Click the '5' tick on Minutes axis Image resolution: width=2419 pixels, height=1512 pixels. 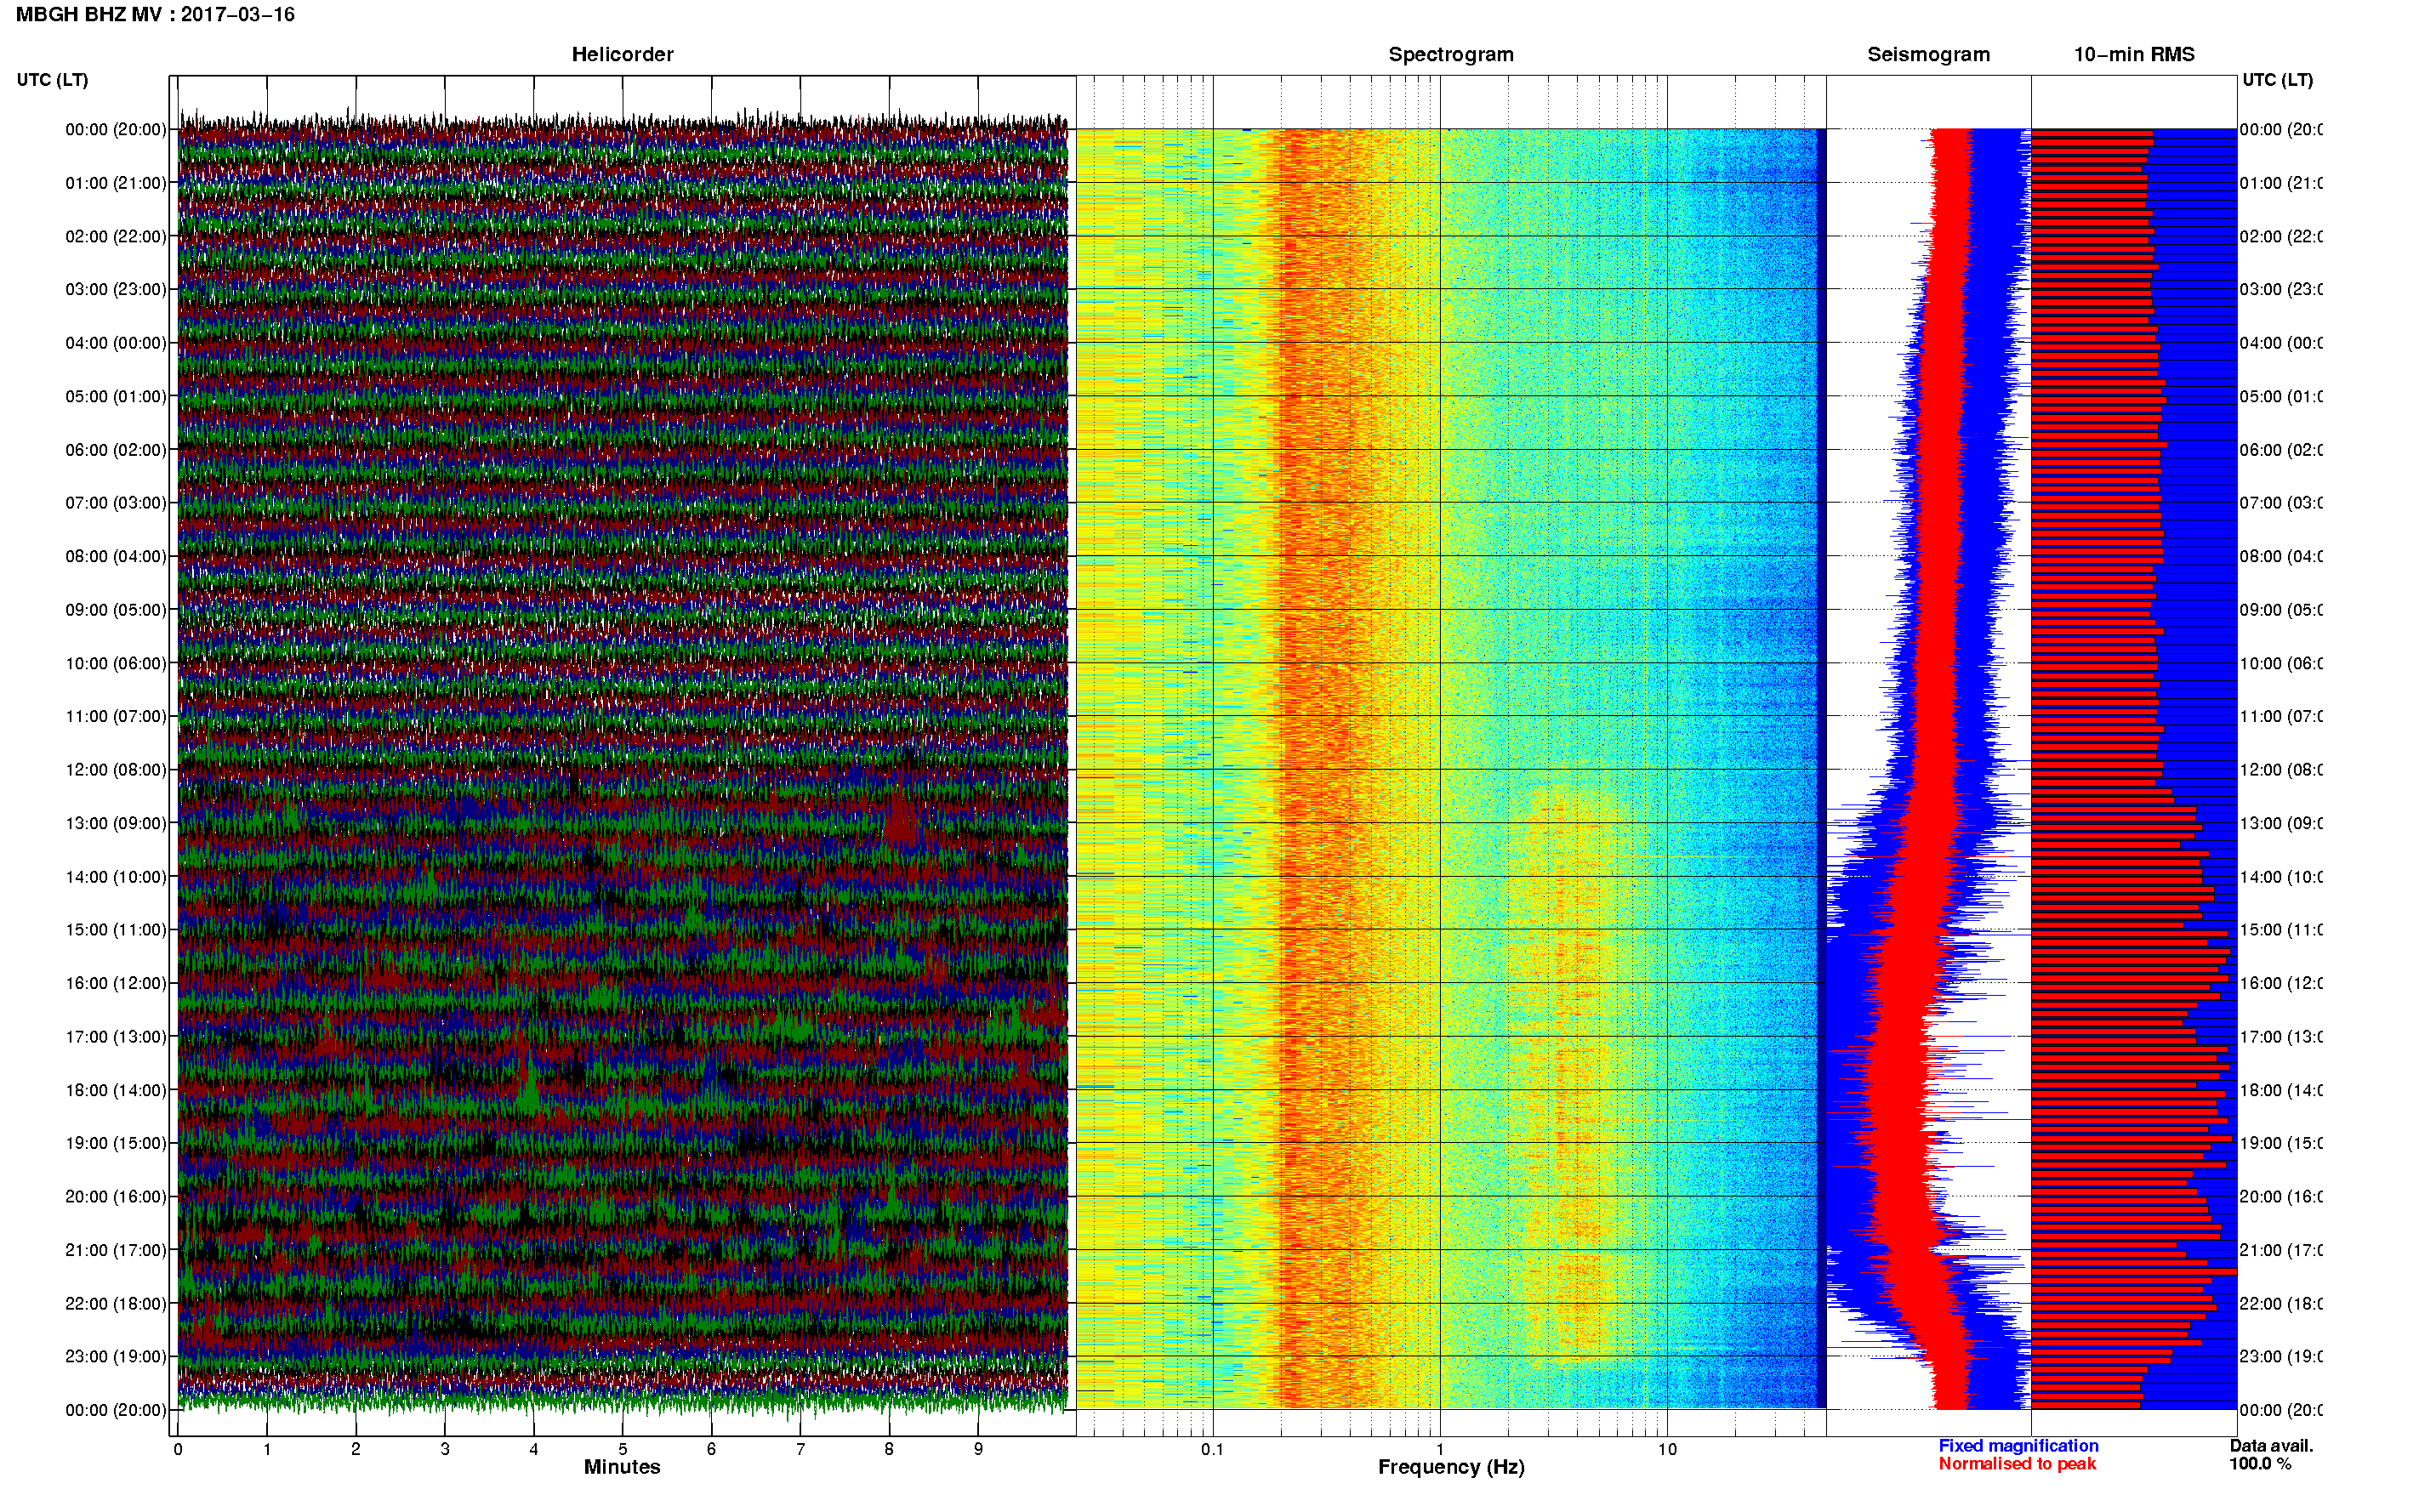point(623,1450)
